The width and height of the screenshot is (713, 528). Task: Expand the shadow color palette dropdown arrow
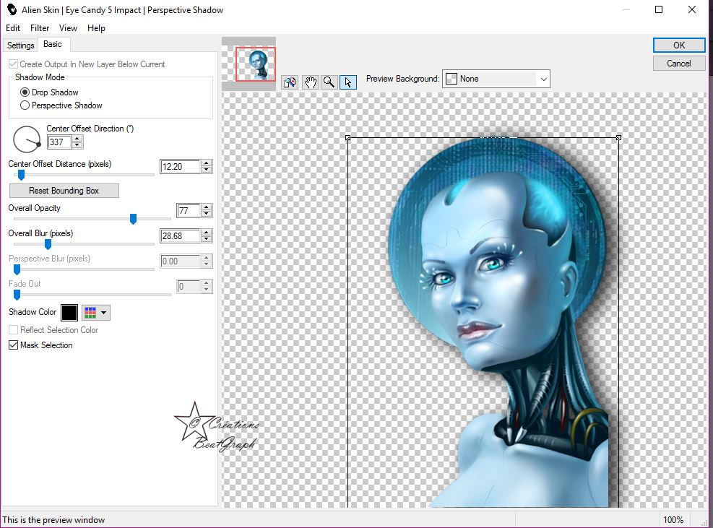(104, 313)
